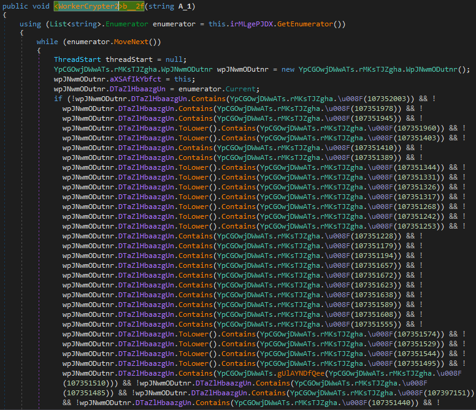
Task: Click the literal 107351510
Action: point(86,383)
